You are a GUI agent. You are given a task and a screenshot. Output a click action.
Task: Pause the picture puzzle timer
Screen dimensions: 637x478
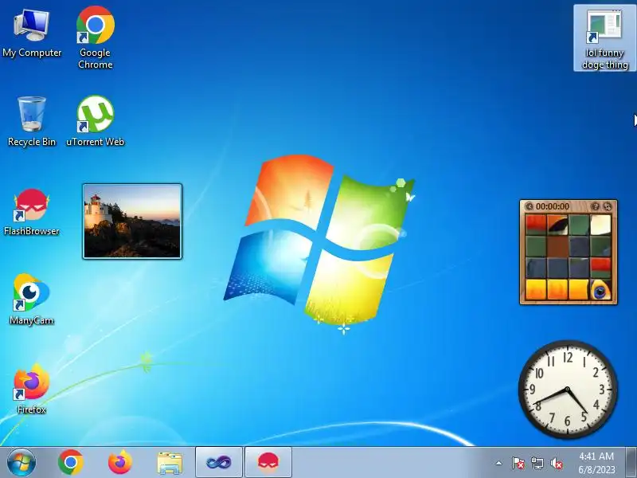(x=530, y=206)
